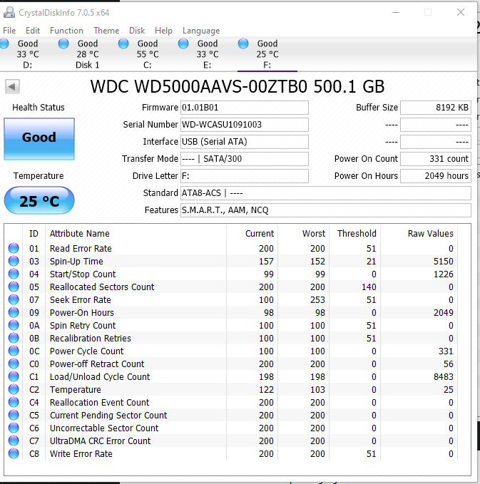Click raw value 8483 in Load/Unload row
This screenshot has height=484, width=480.
(444, 377)
